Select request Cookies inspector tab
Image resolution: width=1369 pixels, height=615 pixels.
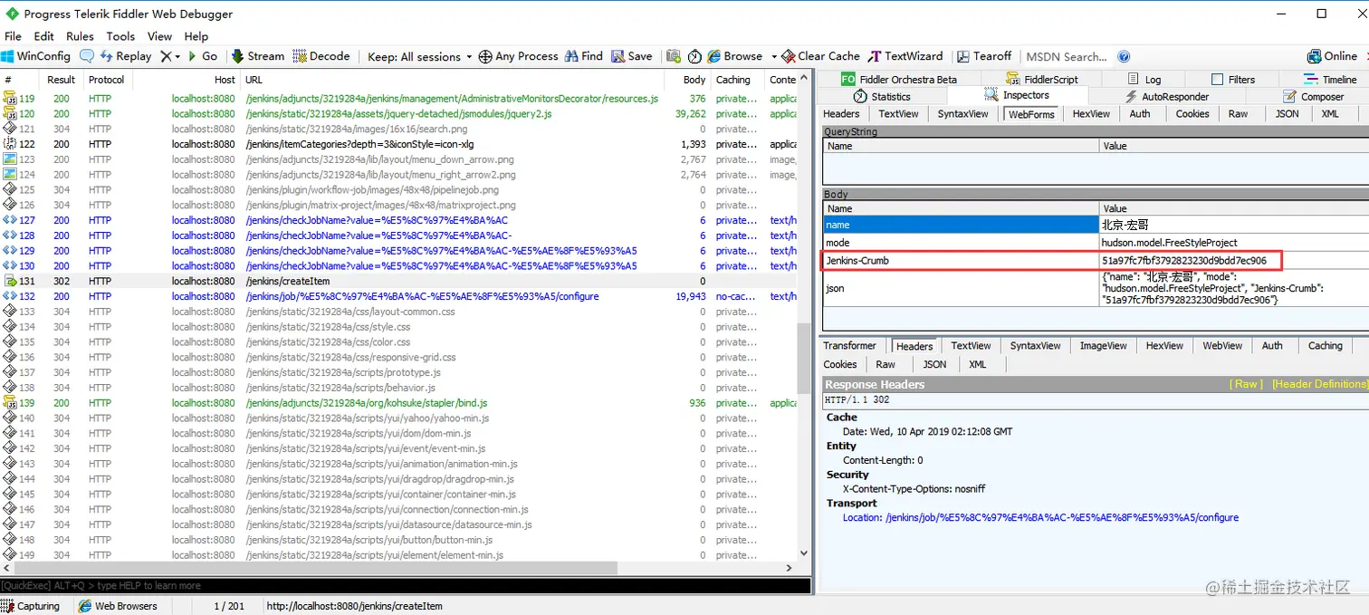(1192, 114)
